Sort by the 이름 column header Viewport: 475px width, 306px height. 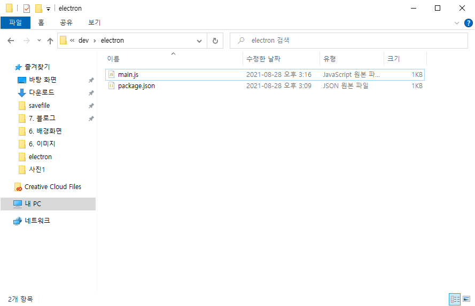tap(174, 59)
